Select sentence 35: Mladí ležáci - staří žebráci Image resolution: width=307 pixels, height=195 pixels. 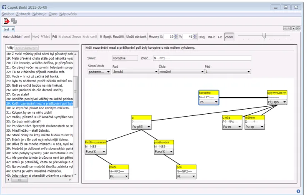[x=40, y=130]
